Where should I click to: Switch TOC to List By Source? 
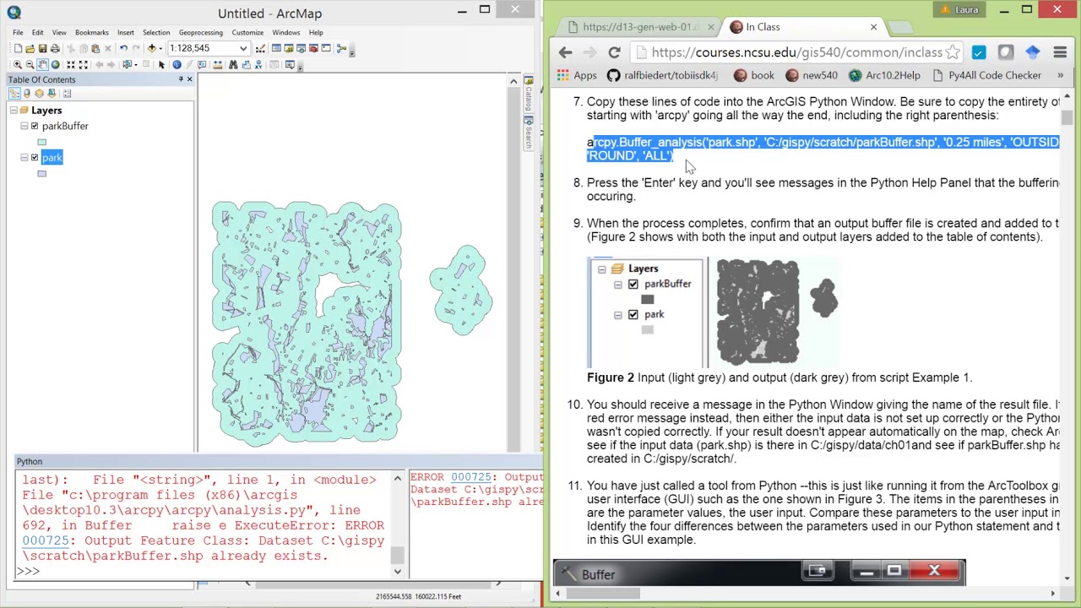tap(27, 94)
